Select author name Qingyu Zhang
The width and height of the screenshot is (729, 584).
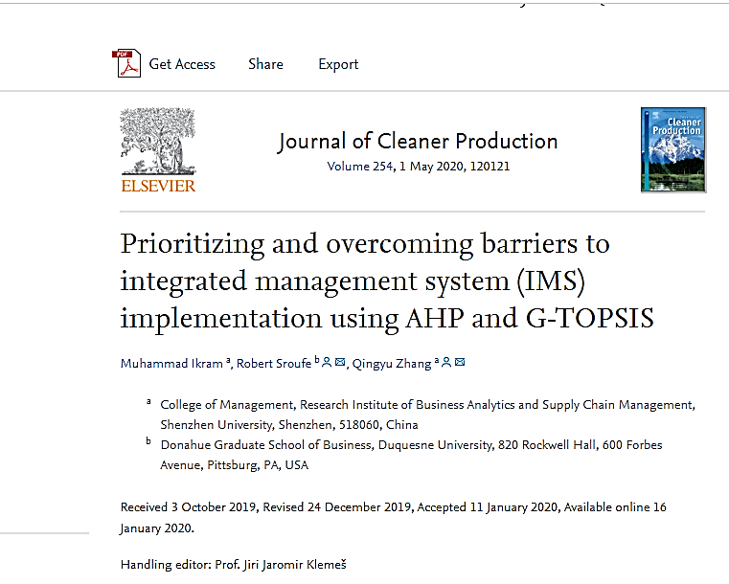click(x=391, y=363)
